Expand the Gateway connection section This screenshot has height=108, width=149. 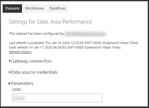pos(30,61)
